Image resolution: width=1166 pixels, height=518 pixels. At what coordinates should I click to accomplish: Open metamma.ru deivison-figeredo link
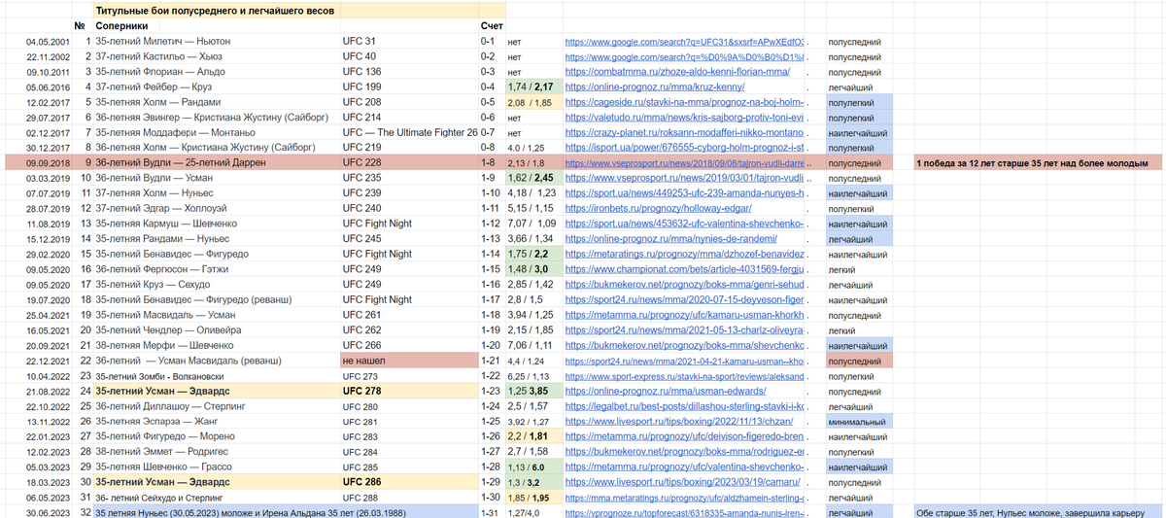tap(684, 435)
